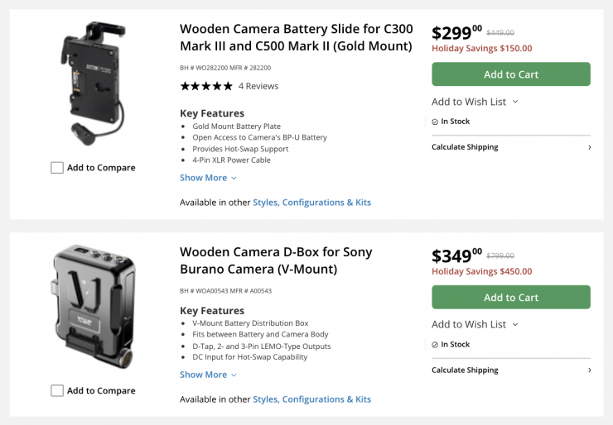Open Add to Wish List dropdown for D-Box
613x425 pixels.
click(x=475, y=324)
